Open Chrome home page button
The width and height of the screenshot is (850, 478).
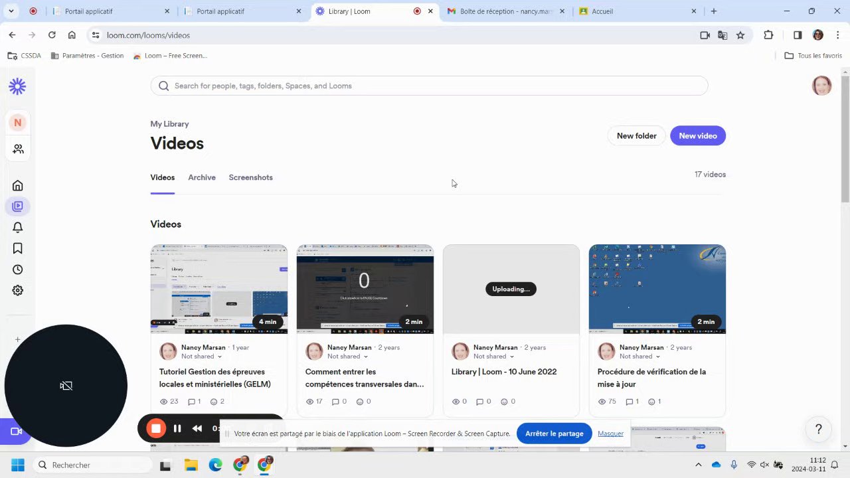pyautogui.click(x=72, y=35)
